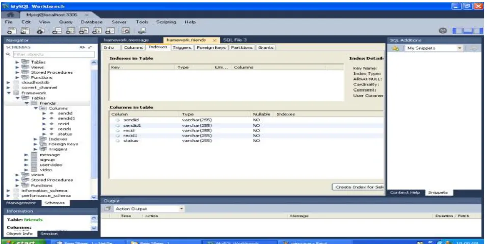This screenshot has width=487, height=244.
Task: Open the Grants tab
Action: [265, 47]
